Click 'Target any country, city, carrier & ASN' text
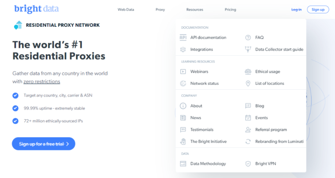 coord(58,95)
